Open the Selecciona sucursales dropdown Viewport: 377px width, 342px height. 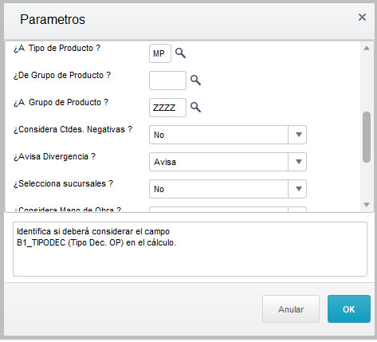tap(298, 189)
